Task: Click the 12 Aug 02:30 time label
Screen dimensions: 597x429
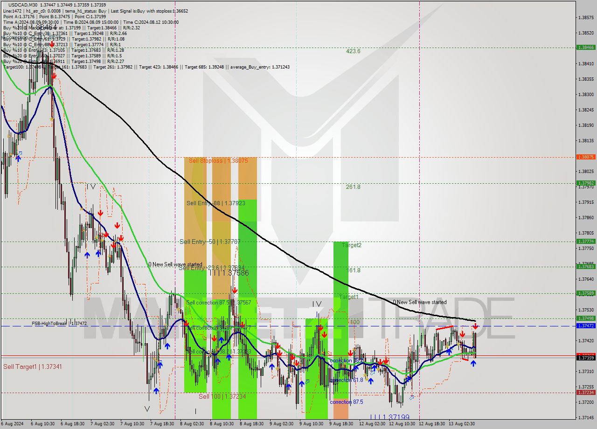Action: click(x=371, y=424)
